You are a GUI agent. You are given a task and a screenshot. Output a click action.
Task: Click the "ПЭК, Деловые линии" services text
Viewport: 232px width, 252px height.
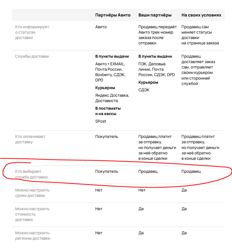[152, 67]
